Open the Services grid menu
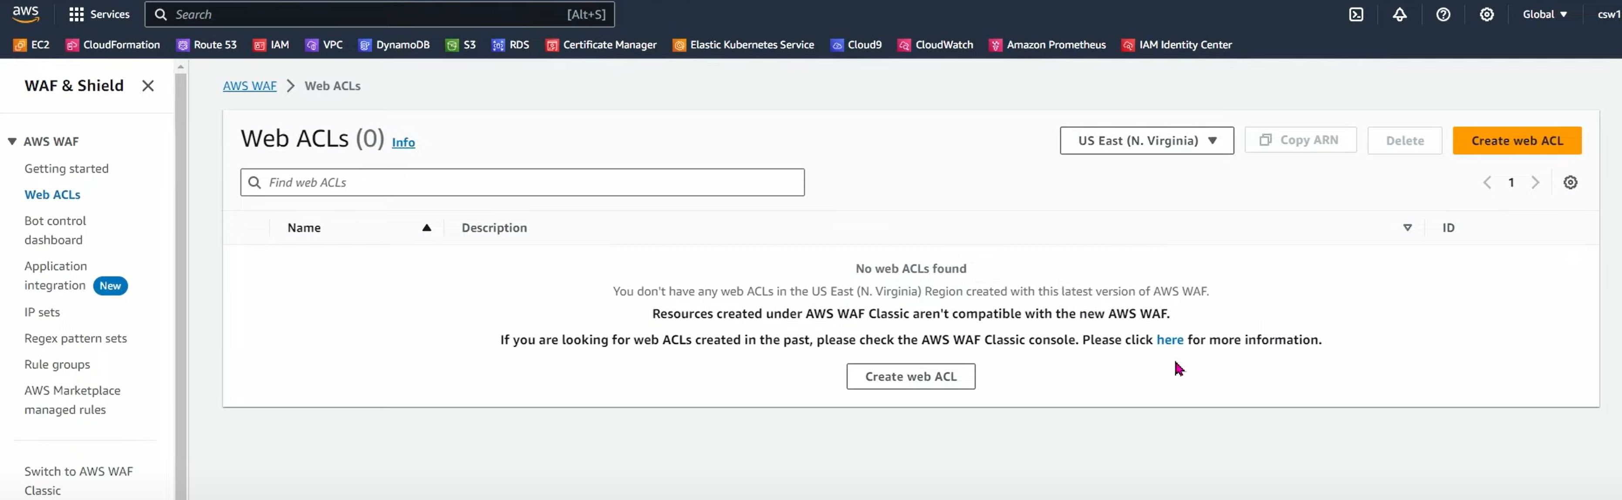 point(99,14)
